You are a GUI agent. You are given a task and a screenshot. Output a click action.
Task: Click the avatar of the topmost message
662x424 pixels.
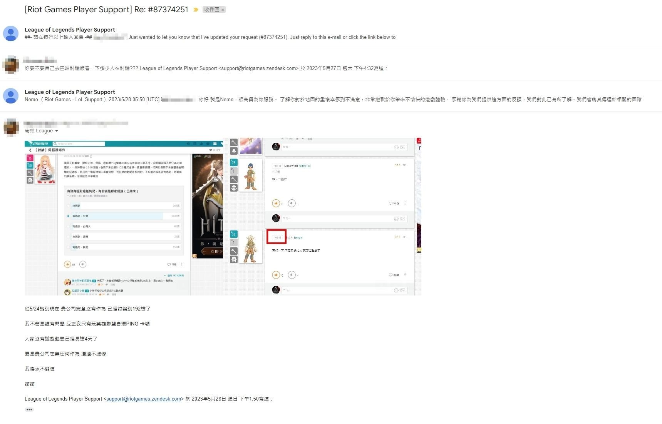point(11,33)
